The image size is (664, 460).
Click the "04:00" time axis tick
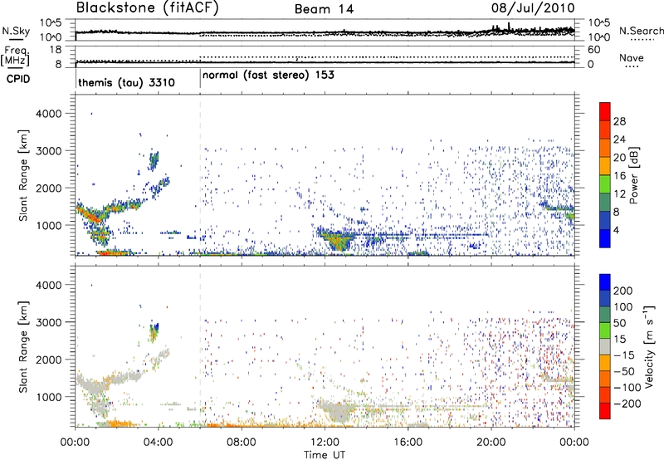click(x=158, y=443)
